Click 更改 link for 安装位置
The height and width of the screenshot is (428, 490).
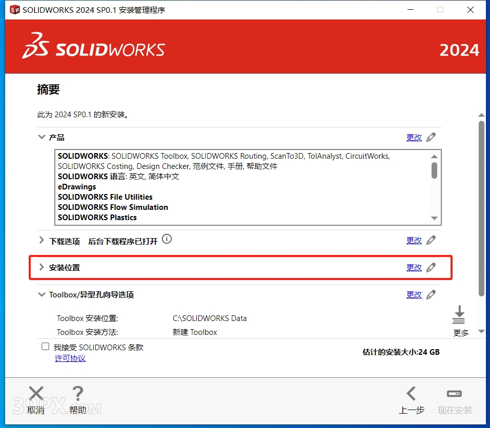[x=414, y=267]
